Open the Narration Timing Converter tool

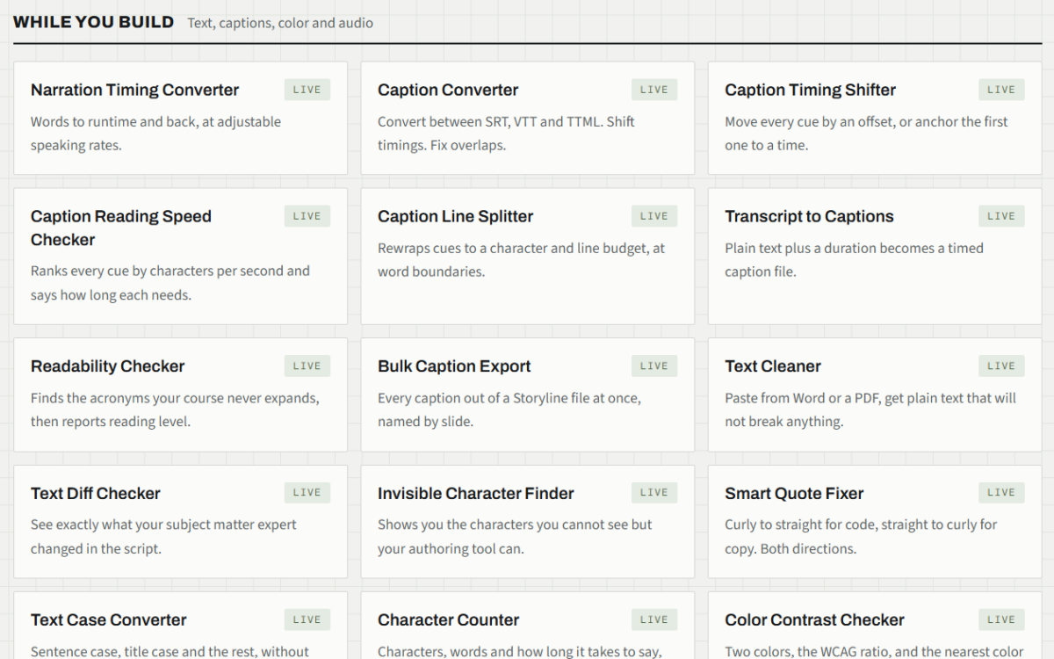click(180, 118)
